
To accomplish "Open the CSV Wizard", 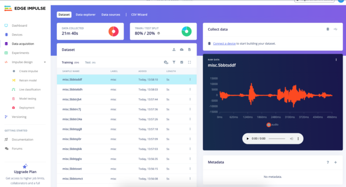I will [x=143, y=15].
